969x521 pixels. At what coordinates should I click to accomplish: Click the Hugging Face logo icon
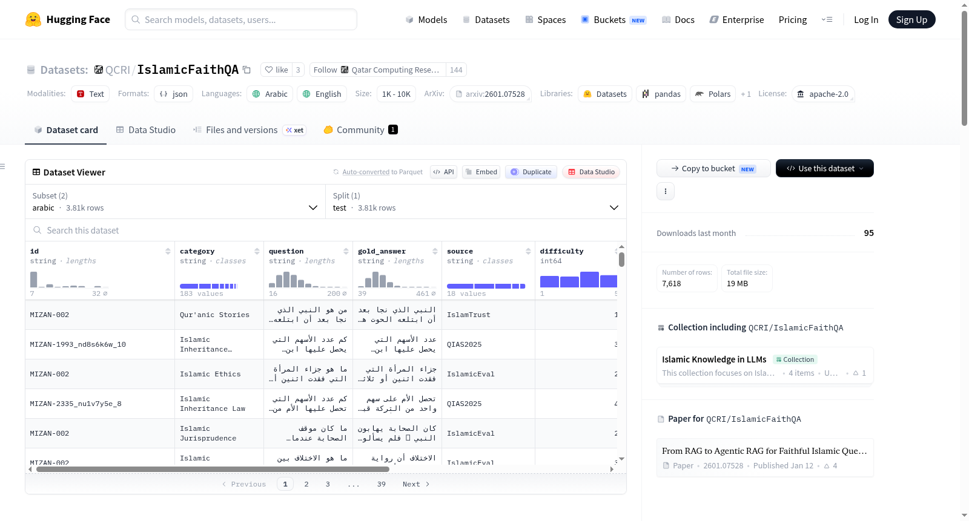coord(33,19)
